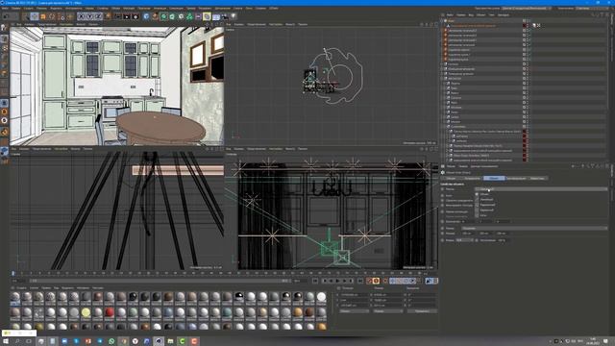Click the timeline start marker at frame zero
The height and width of the screenshot is (346, 615).
(x=12, y=273)
